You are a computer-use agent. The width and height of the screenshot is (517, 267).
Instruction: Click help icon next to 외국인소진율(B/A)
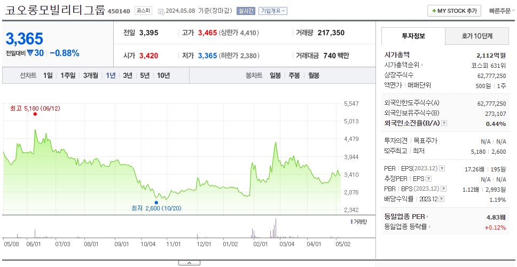point(444,123)
